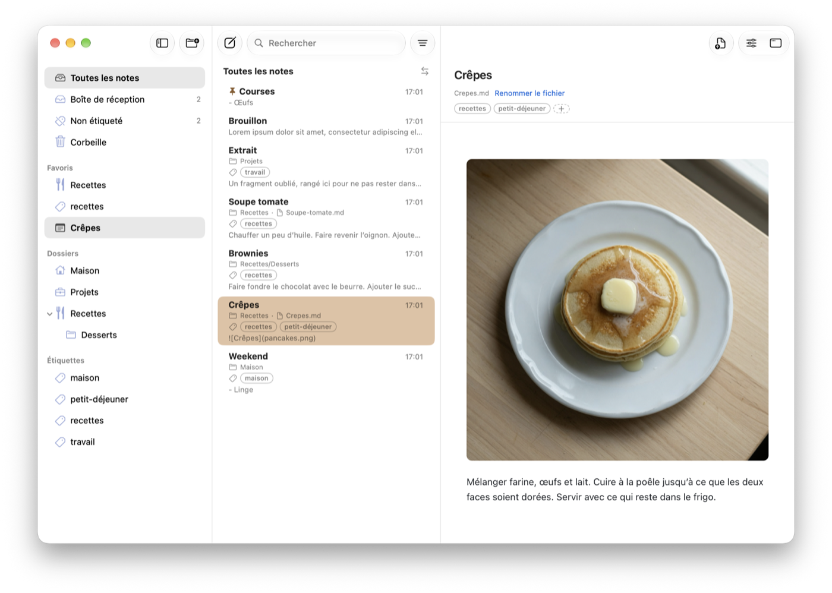This screenshot has width=832, height=593.
Task: Add a tag with the plus pill
Action: click(561, 109)
